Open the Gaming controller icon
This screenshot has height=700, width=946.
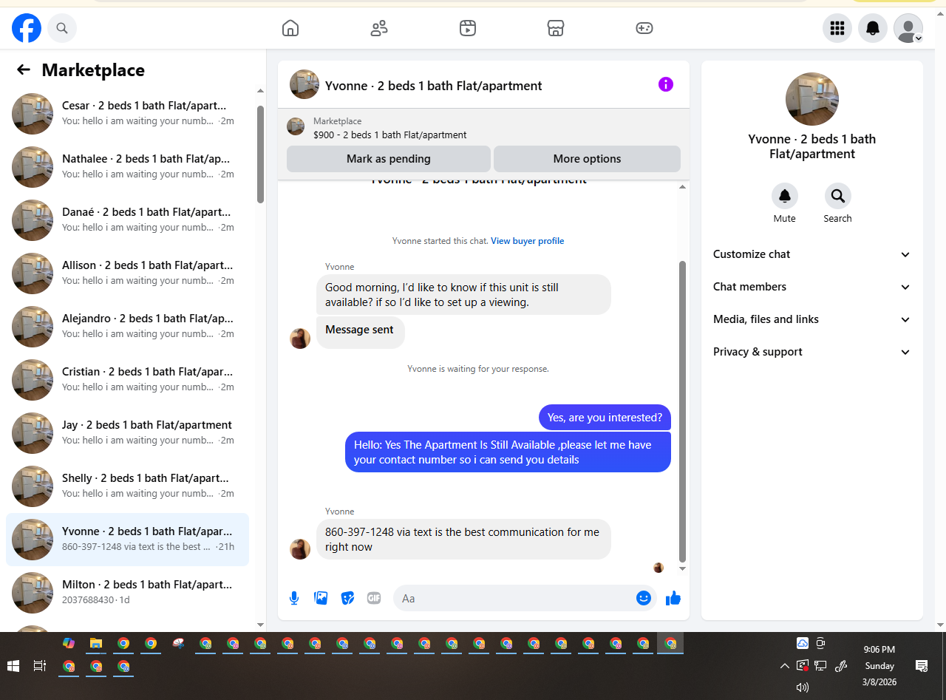[x=644, y=28]
